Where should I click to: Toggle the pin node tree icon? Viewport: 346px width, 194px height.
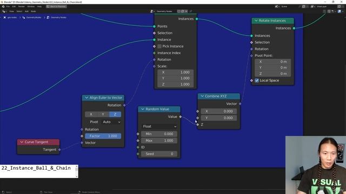pos(191,11)
